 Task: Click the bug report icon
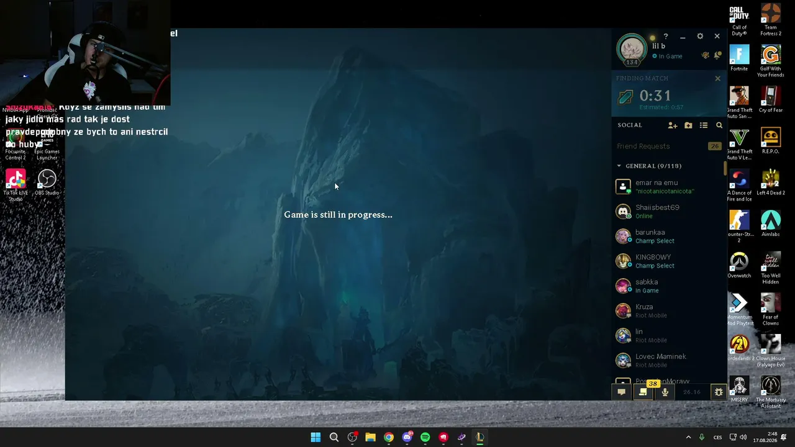[x=719, y=392]
